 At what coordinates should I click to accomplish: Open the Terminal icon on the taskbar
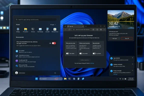pyautogui.click(x=69, y=79)
